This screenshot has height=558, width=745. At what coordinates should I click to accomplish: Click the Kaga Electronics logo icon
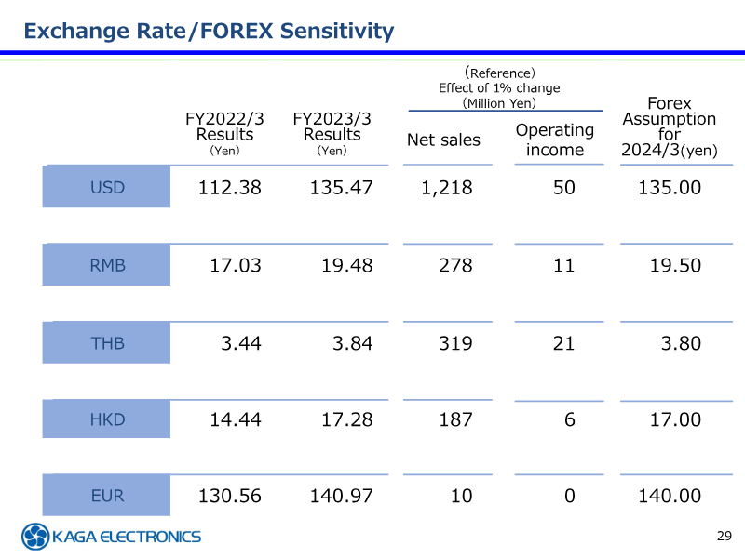(x=35, y=536)
